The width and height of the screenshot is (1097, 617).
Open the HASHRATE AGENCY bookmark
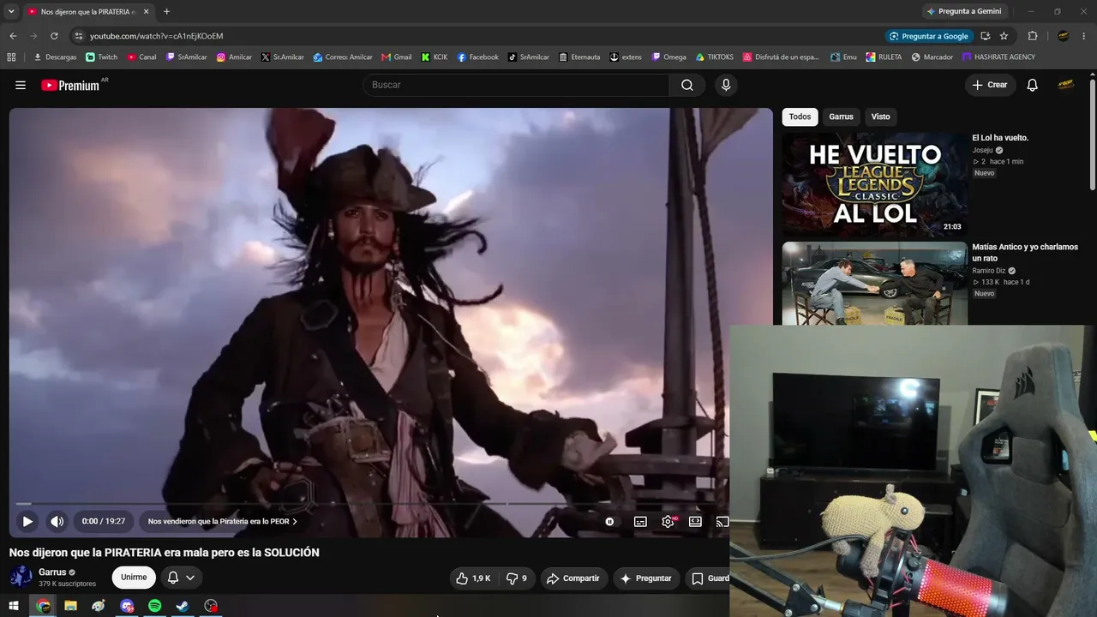998,57
